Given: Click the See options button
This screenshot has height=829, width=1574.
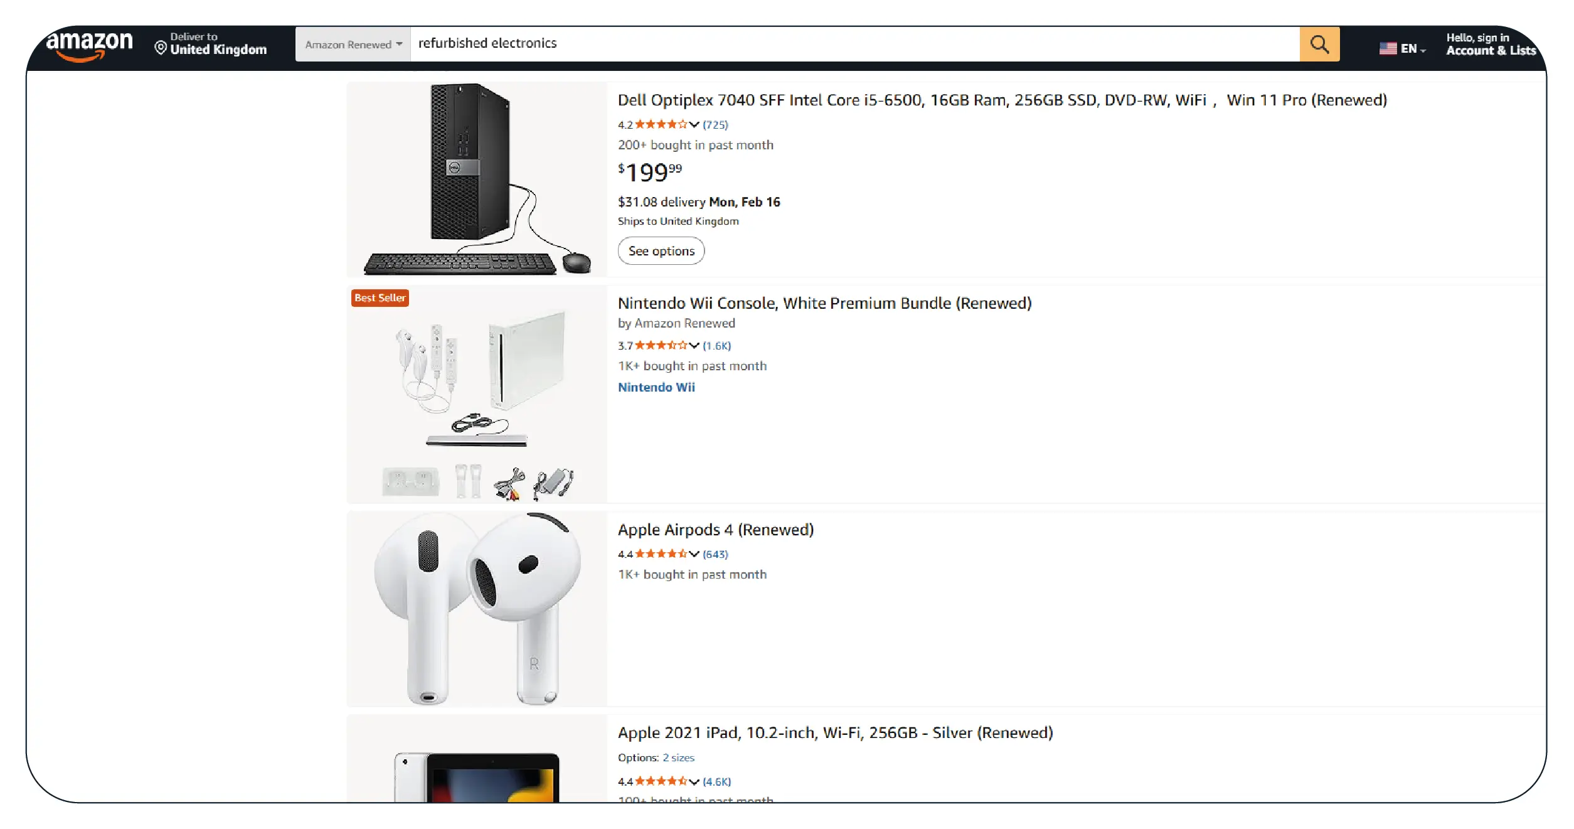Looking at the screenshot, I should (x=661, y=251).
